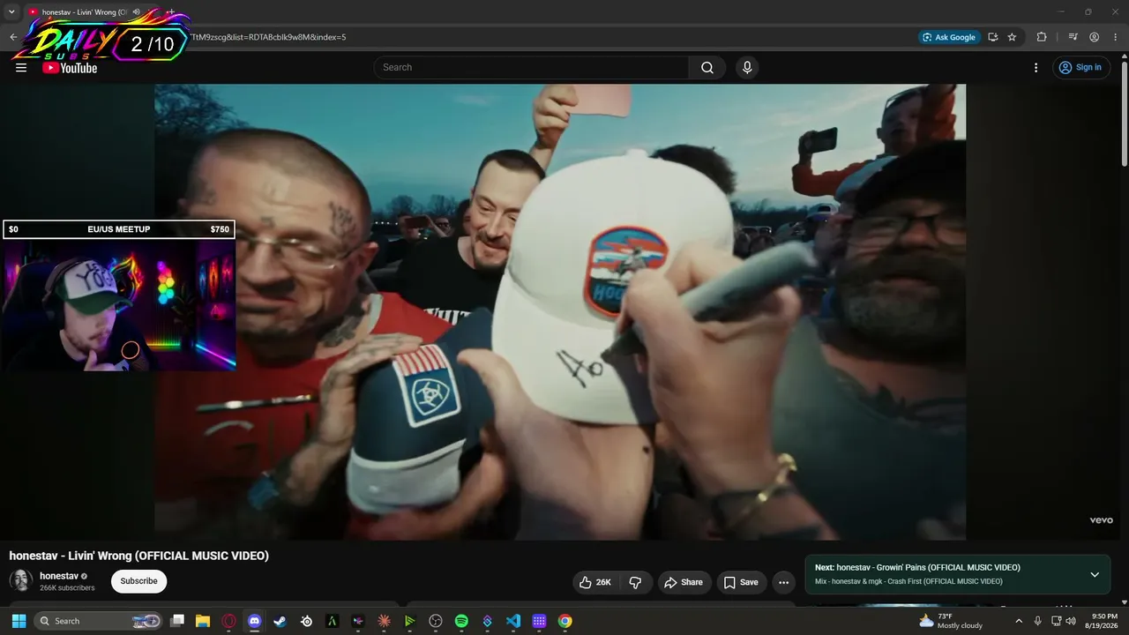Open the Chrome extensions puzzle menu
This screenshot has height=635, width=1129.
1042,37
